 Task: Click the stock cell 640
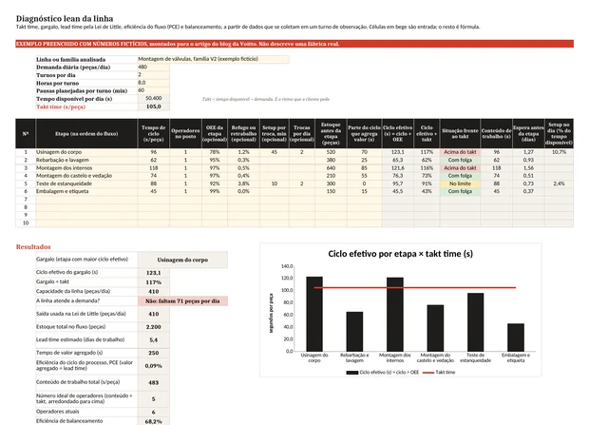pos(331,168)
